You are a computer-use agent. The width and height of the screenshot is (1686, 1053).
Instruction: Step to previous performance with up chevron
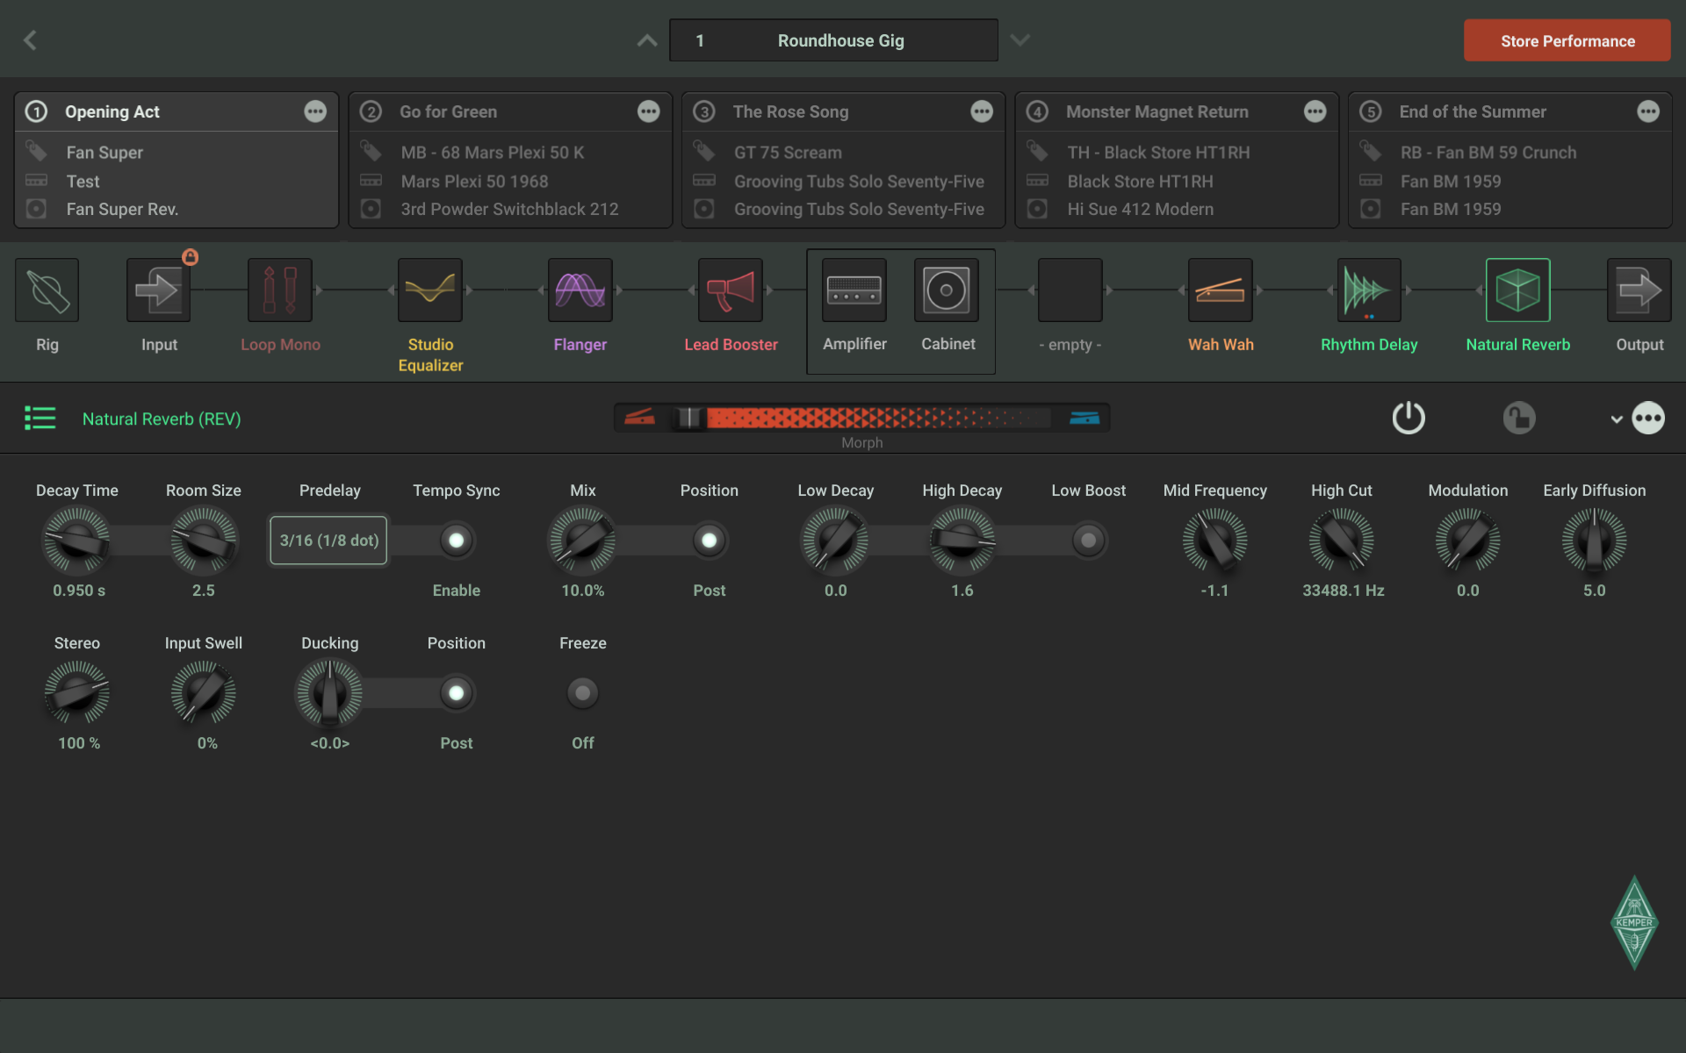coord(646,39)
